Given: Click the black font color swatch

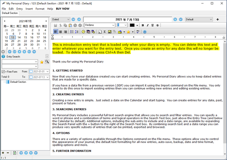Looking at the screenshot, I should click(x=132, y=25).
